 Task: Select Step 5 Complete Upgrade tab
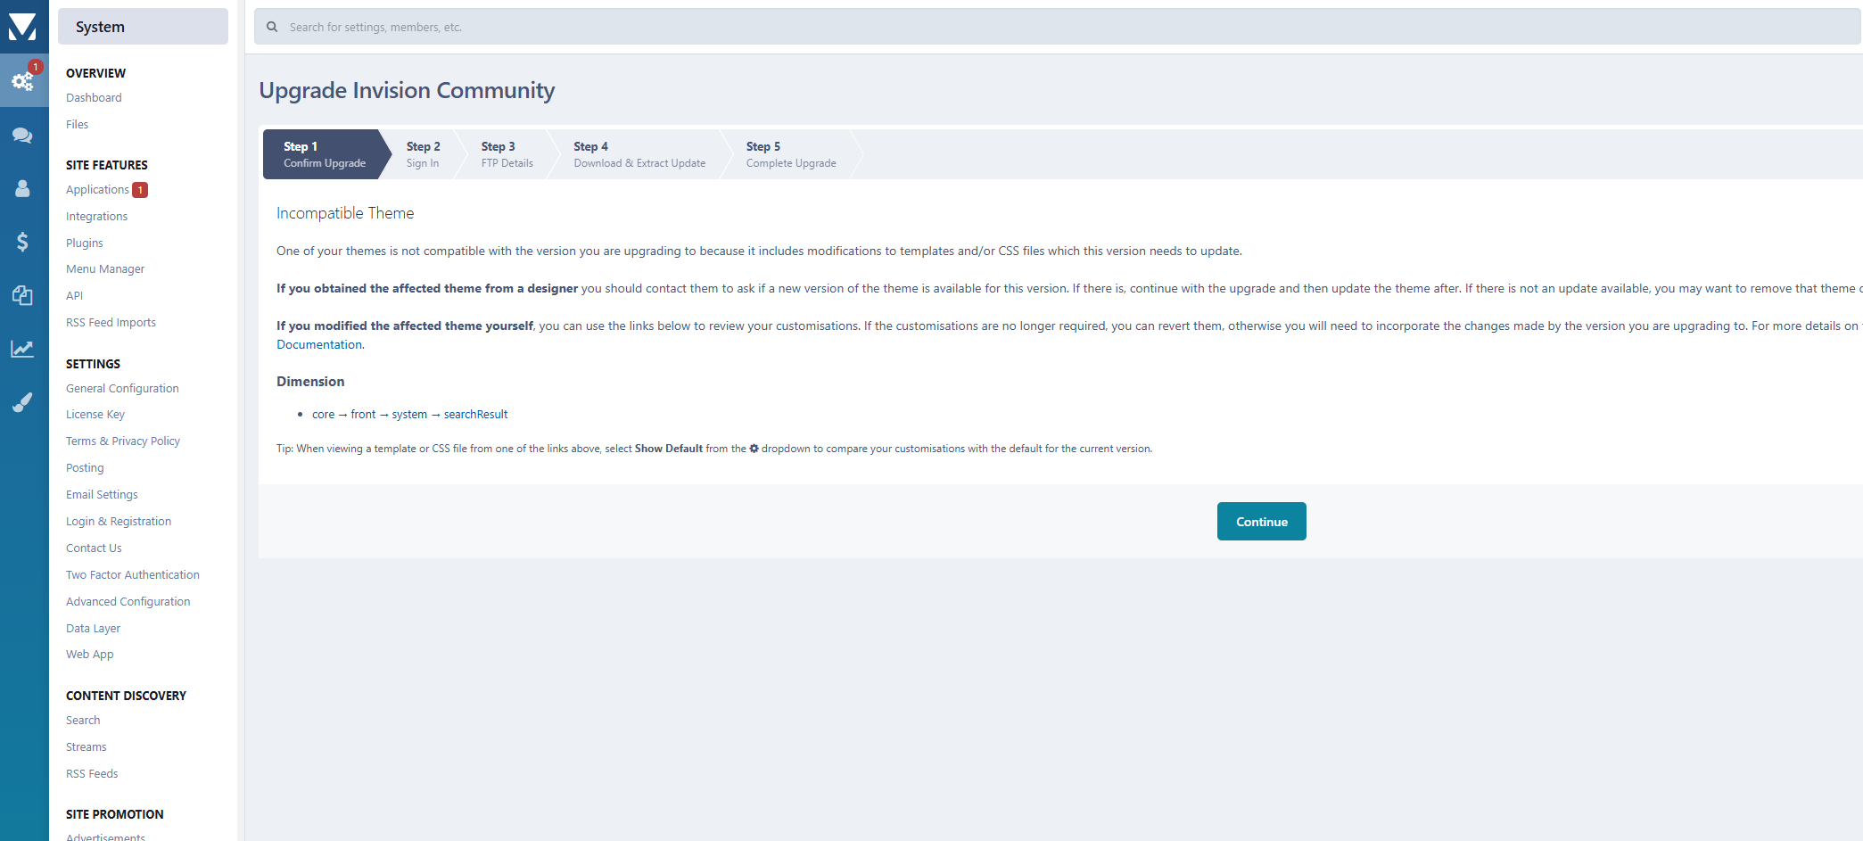790,154
